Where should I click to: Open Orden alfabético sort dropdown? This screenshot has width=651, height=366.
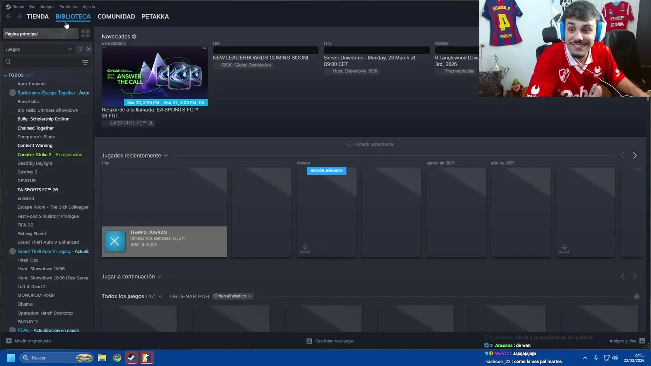point(232,296)
